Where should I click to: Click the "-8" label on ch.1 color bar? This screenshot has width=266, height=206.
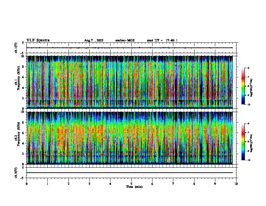tap(248, 86)
